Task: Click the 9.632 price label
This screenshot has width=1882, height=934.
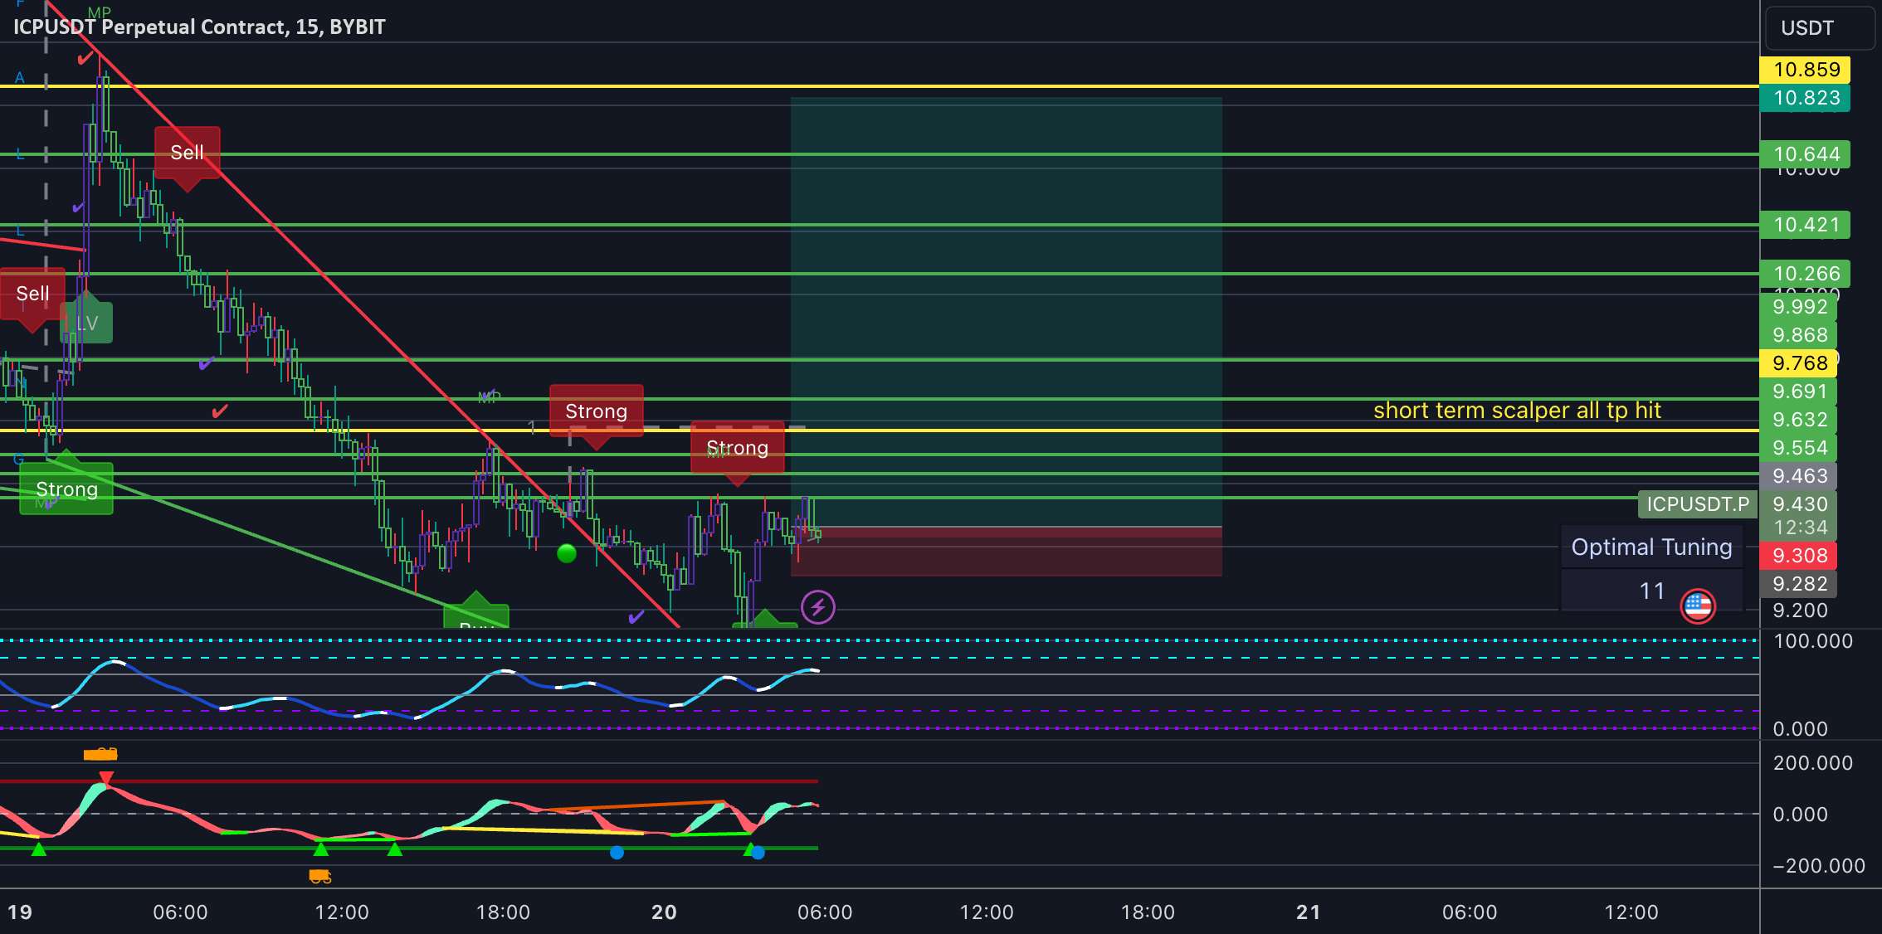Action: pos(1799,420)
